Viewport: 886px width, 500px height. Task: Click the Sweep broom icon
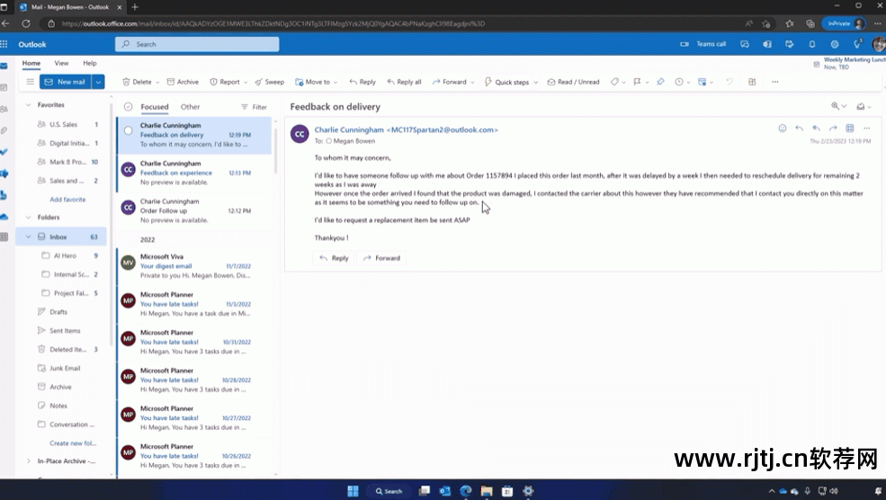(x=259, y=82)
